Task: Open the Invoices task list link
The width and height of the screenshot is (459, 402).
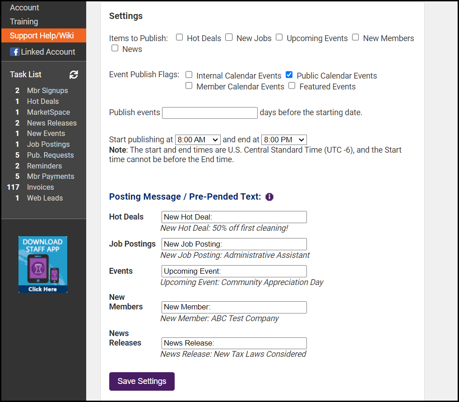Action: click(x=40, y=187)
